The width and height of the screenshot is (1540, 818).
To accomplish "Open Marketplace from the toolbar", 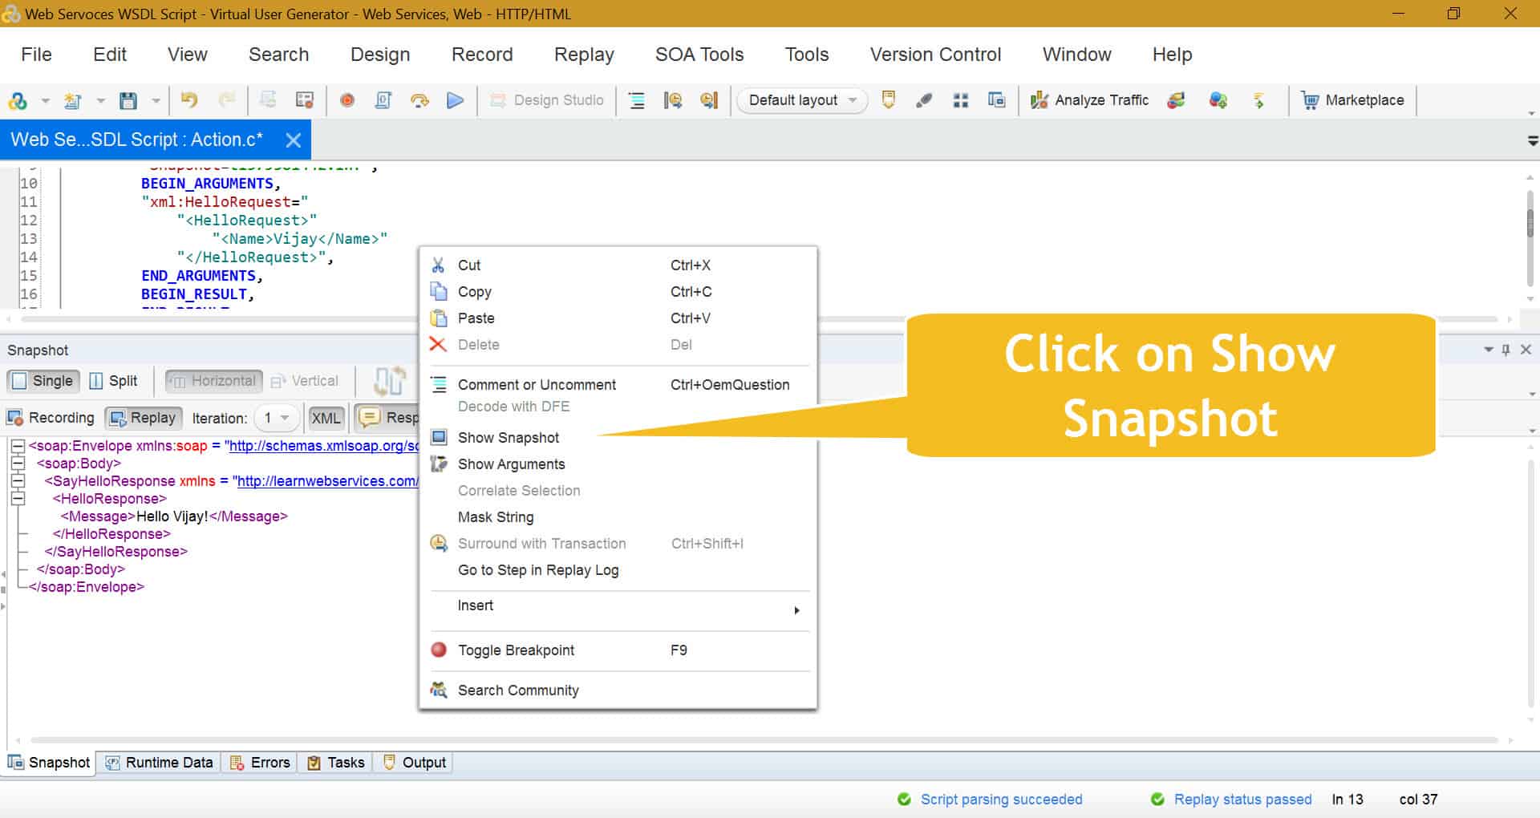I will (x=1352, y=100).
